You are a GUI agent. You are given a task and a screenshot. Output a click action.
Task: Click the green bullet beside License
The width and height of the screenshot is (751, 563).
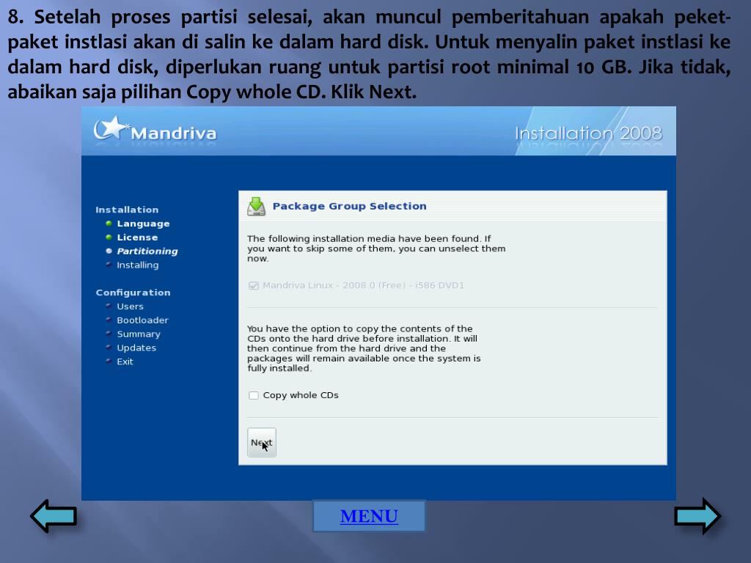[x=109, y=238]
